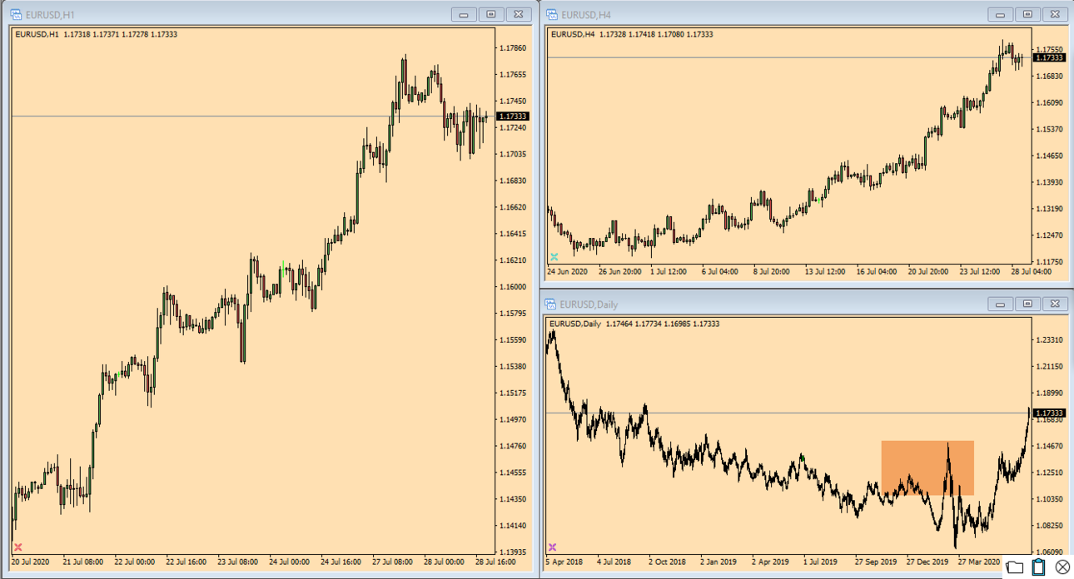Viewport: 1074px width, 579px height.
Task: Click the H4 OHLC header text in chart
Action: 632,34
